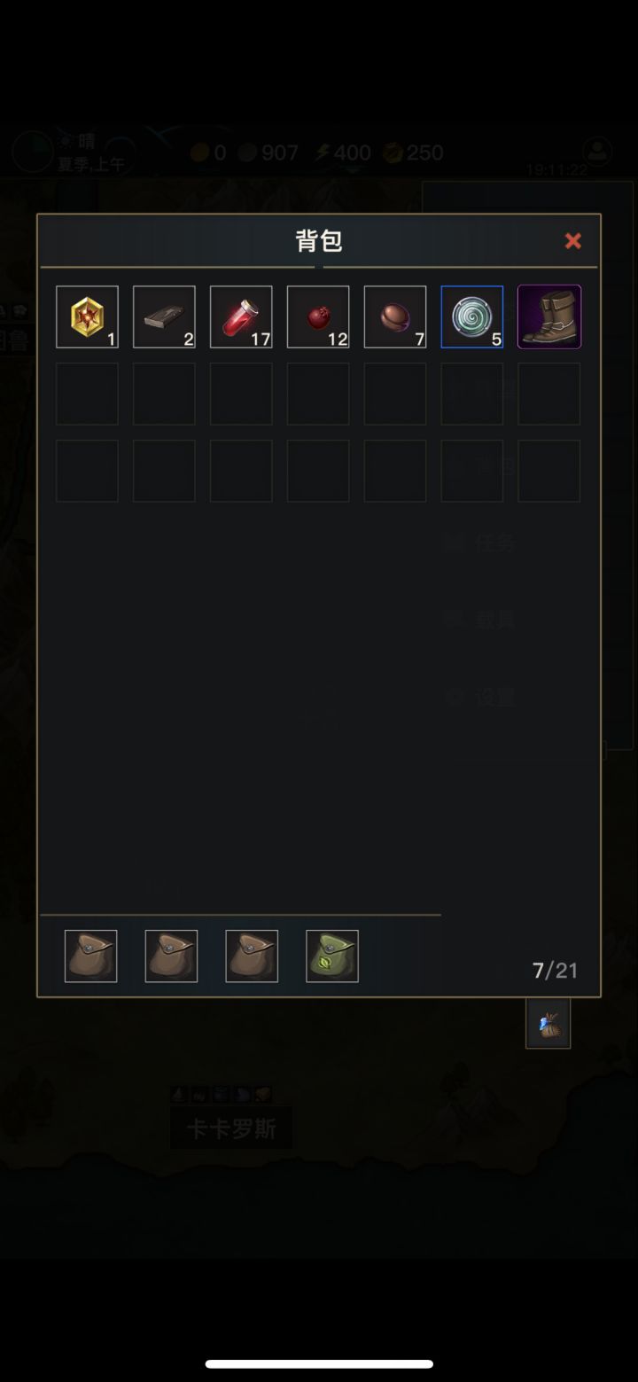The width and height of the screenshot is (638, 1382).
Task: Open the green pouch bag
Action: pos(332,956)
